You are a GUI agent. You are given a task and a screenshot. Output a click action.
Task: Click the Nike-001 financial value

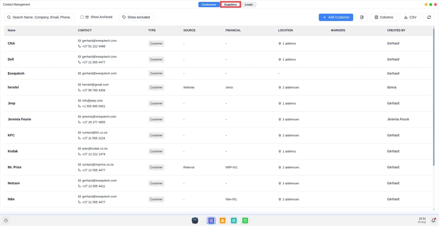pyautogui.click(x=231, y=199)
